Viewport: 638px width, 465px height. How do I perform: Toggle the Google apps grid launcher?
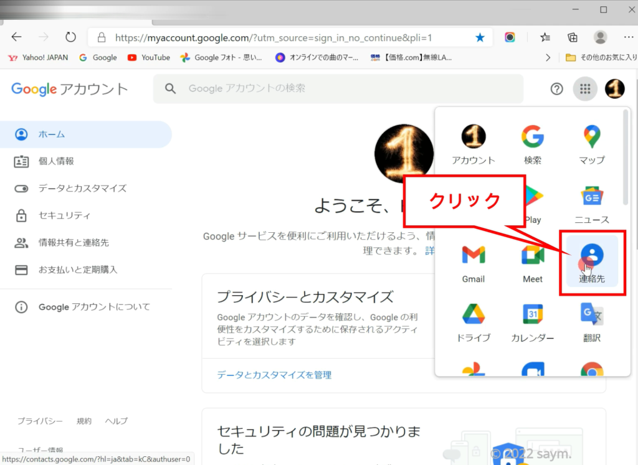pyautogui.click(x=584, y=89)
